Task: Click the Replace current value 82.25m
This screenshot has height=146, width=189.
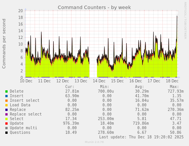Action: pos(72,110)
